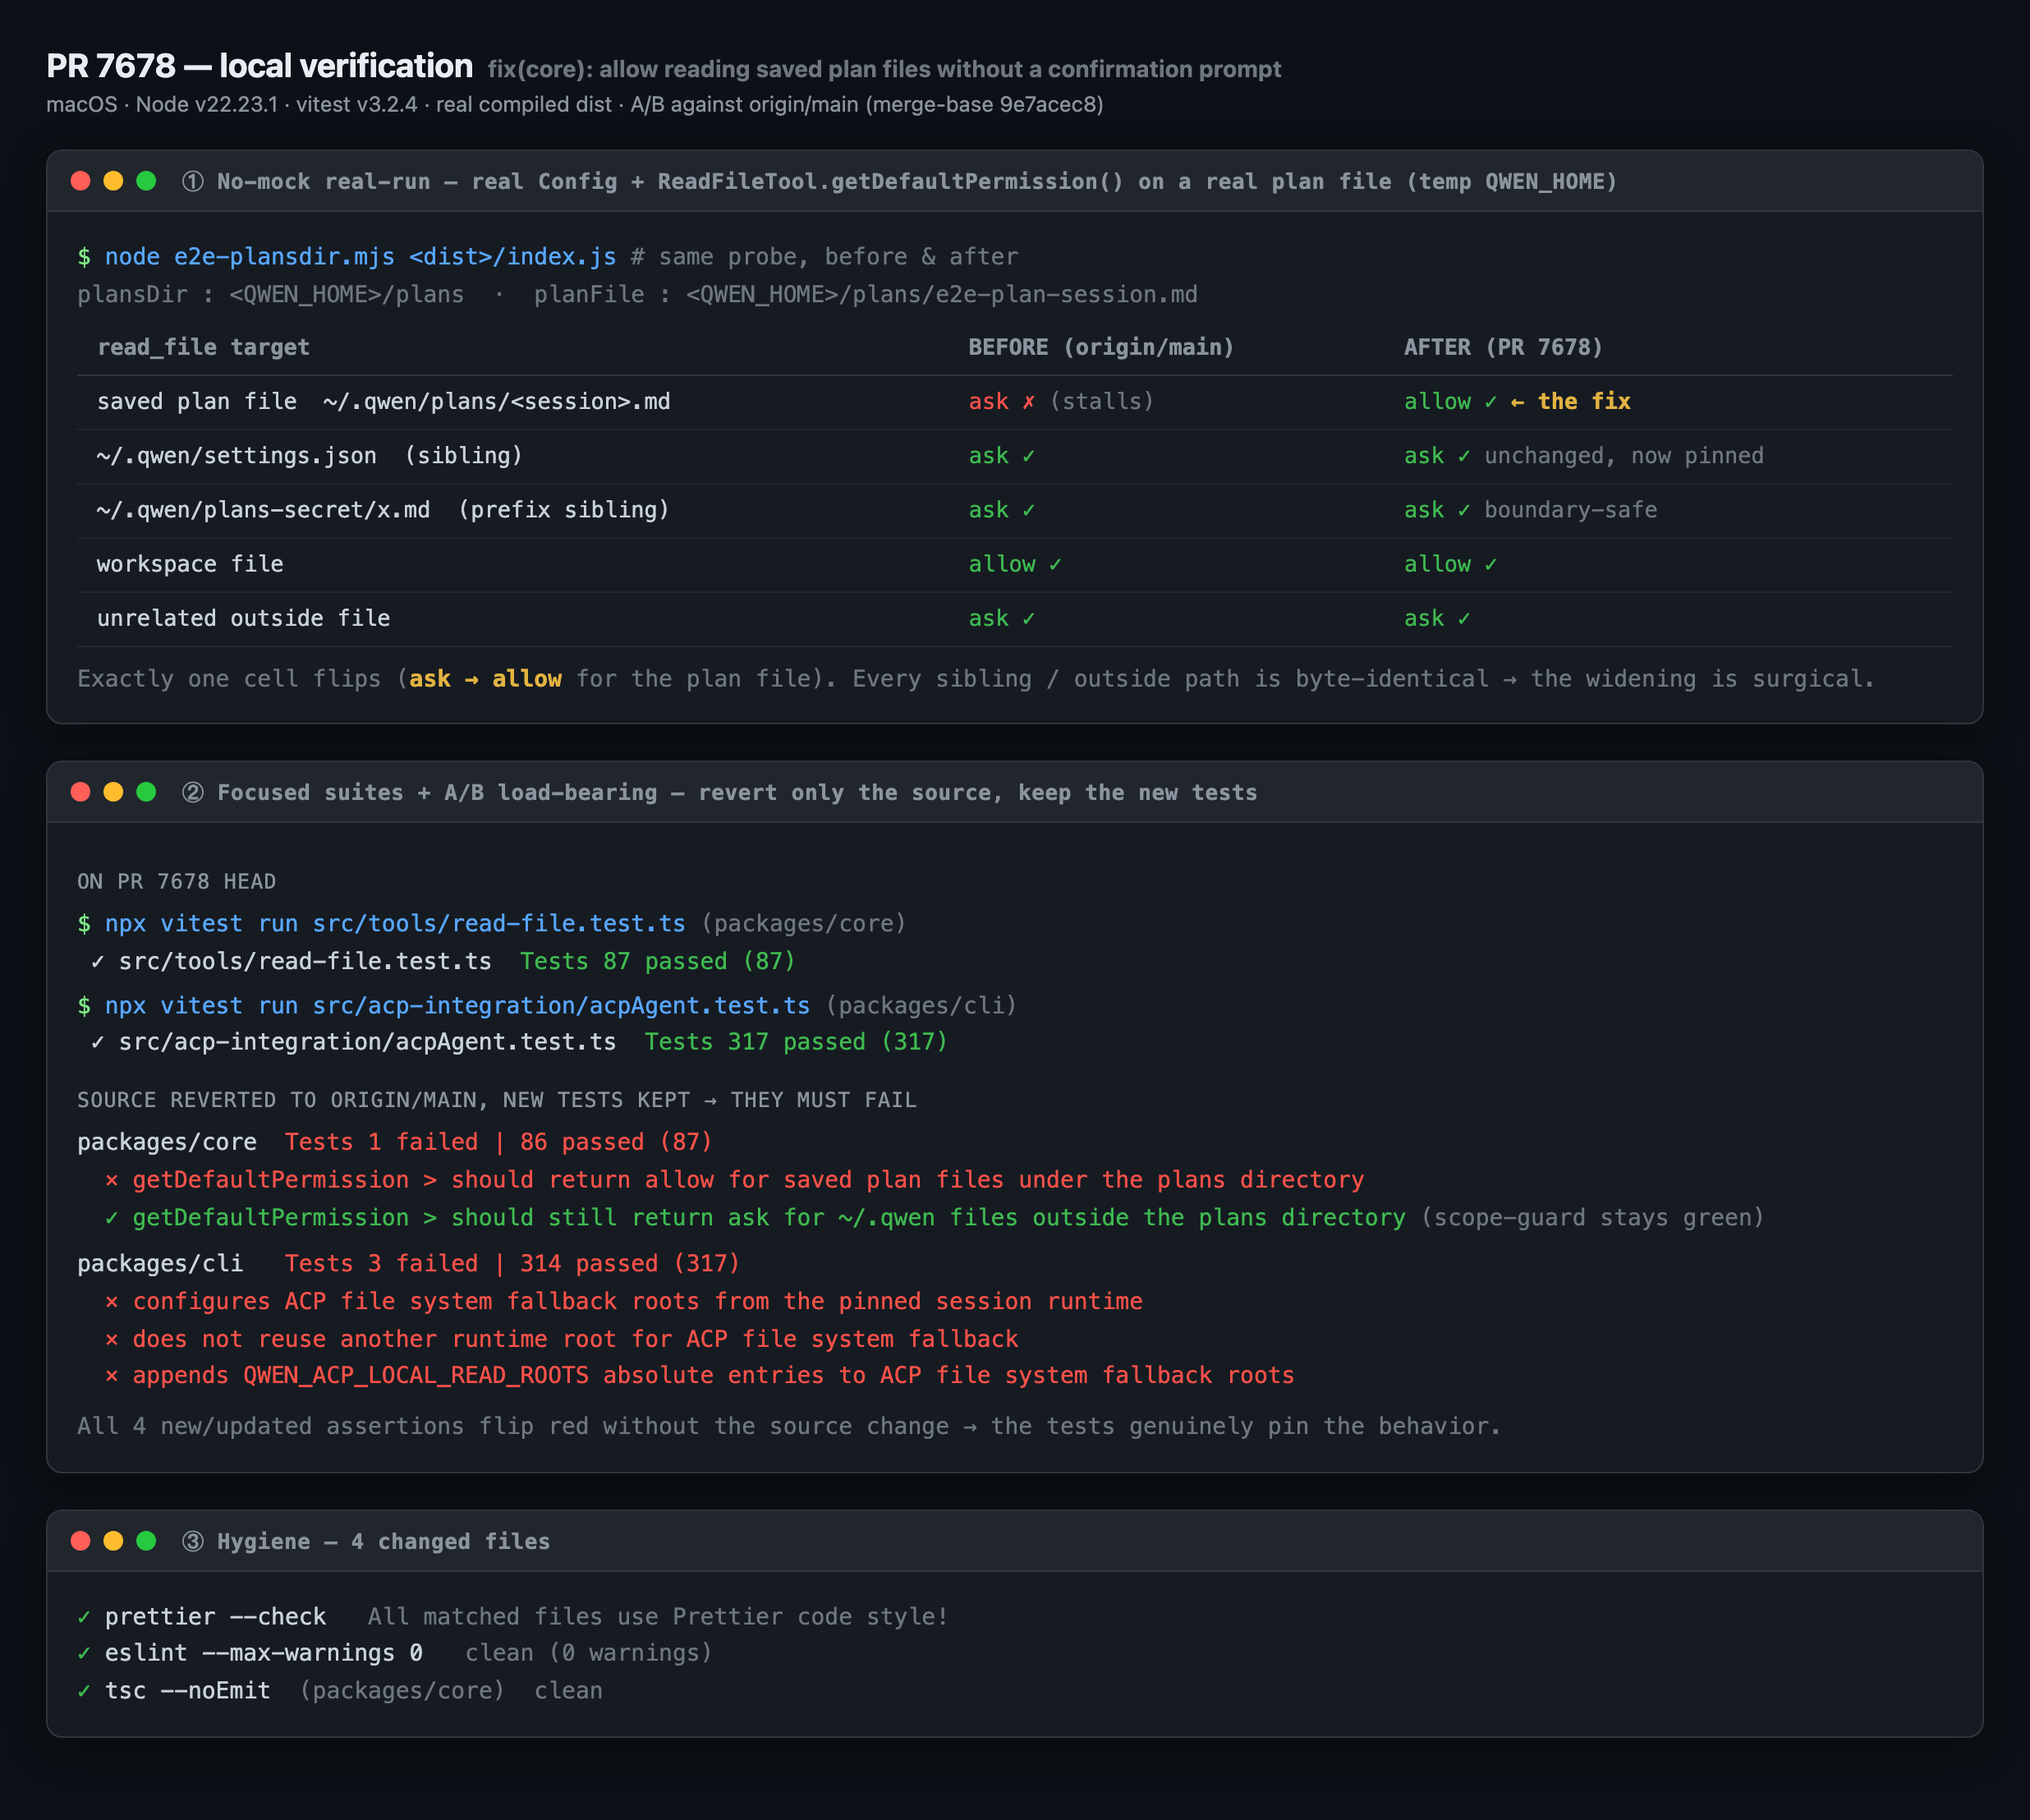2030x1820 pixels.
Task: Click the 'SOURCE REVERTED TO ORIGIN/MAIN' section label
Action: pyautogui.click(x=497, y=1100)
